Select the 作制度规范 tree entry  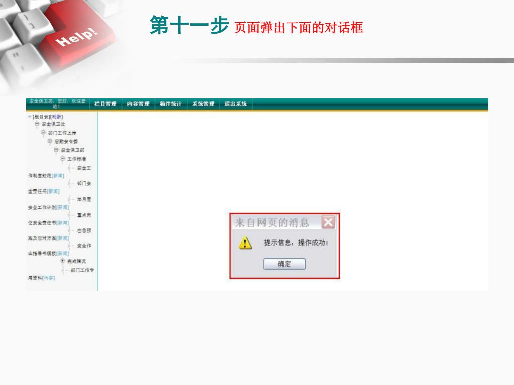[40, 176]
